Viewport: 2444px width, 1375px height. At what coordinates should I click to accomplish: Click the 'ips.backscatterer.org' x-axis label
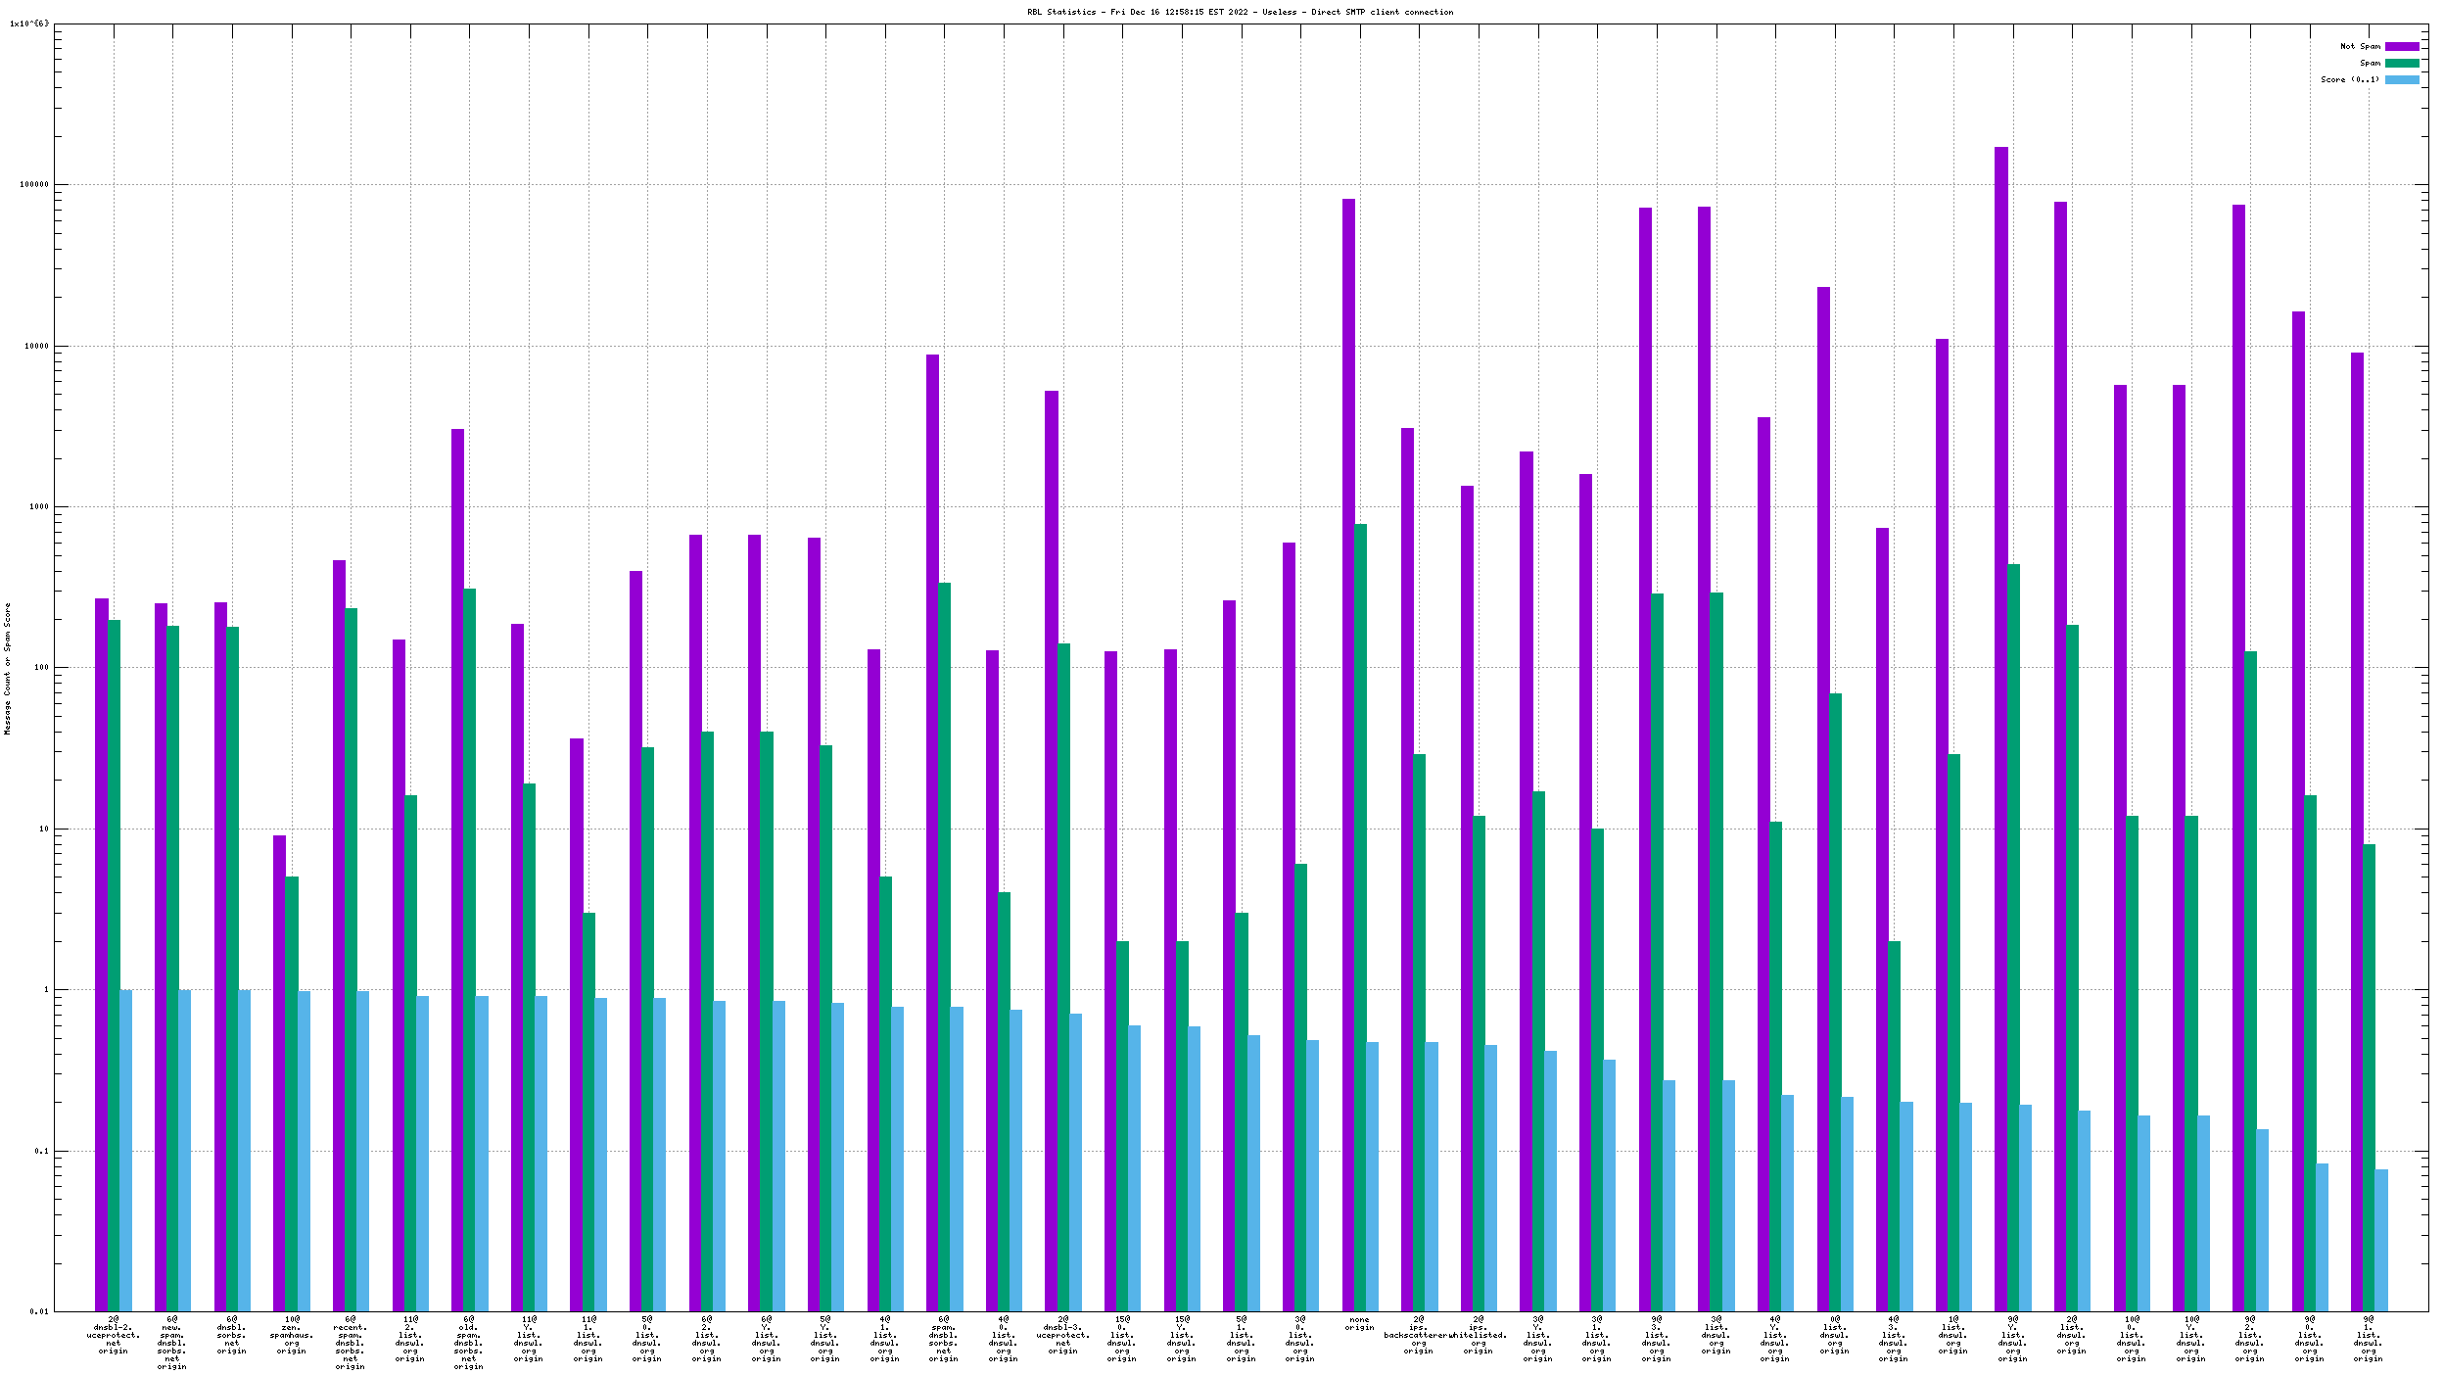[x=1417, y=1335]
